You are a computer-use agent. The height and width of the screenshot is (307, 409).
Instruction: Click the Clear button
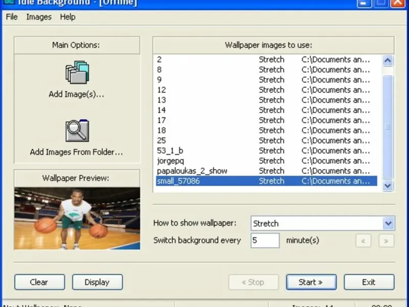[40, 282]
